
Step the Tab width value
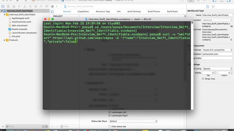click(x=215, y=73)
